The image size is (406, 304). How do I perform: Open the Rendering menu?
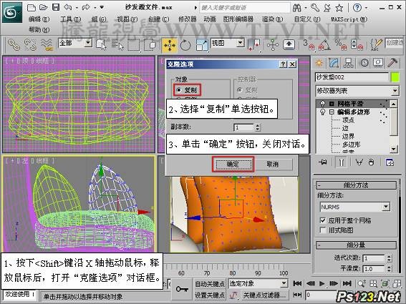pos(272,19)
